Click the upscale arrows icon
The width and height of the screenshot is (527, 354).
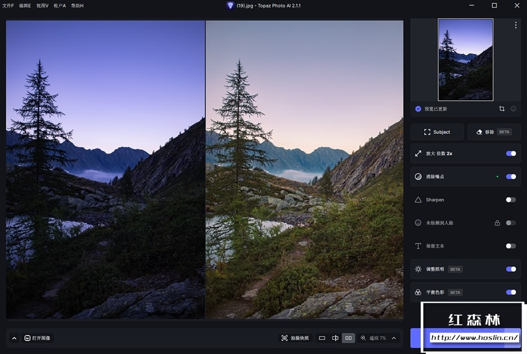418,154
